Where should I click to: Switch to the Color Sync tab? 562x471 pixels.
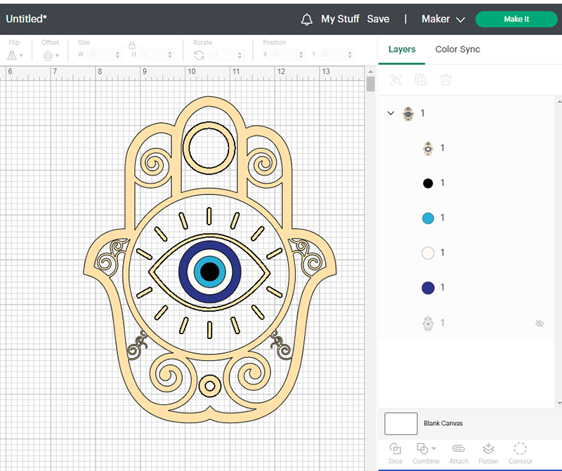[x=458, y=49]
